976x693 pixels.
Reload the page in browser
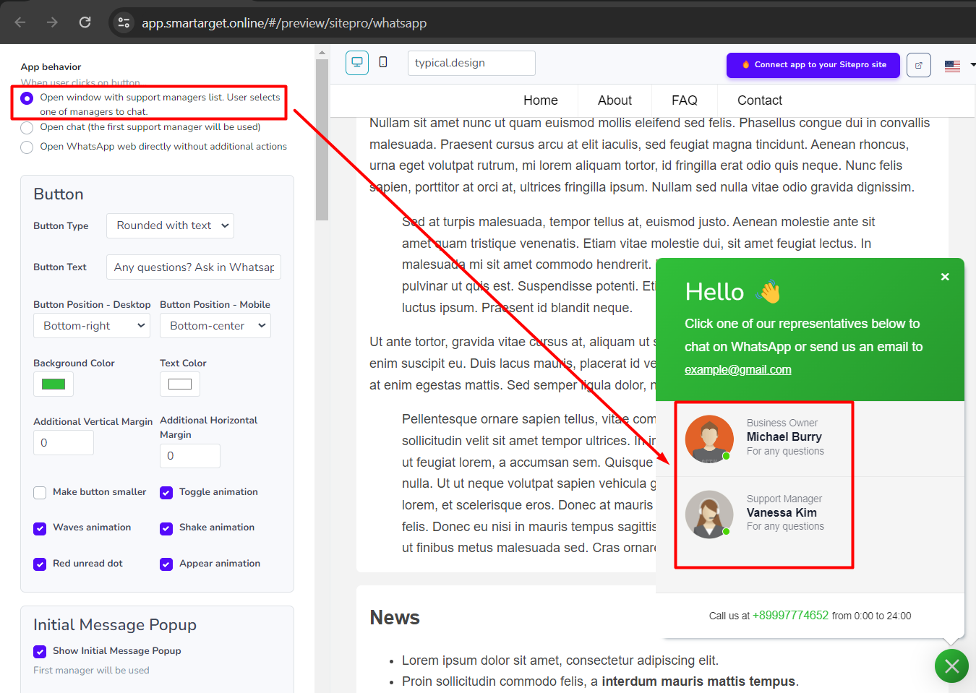click(85, 22)
